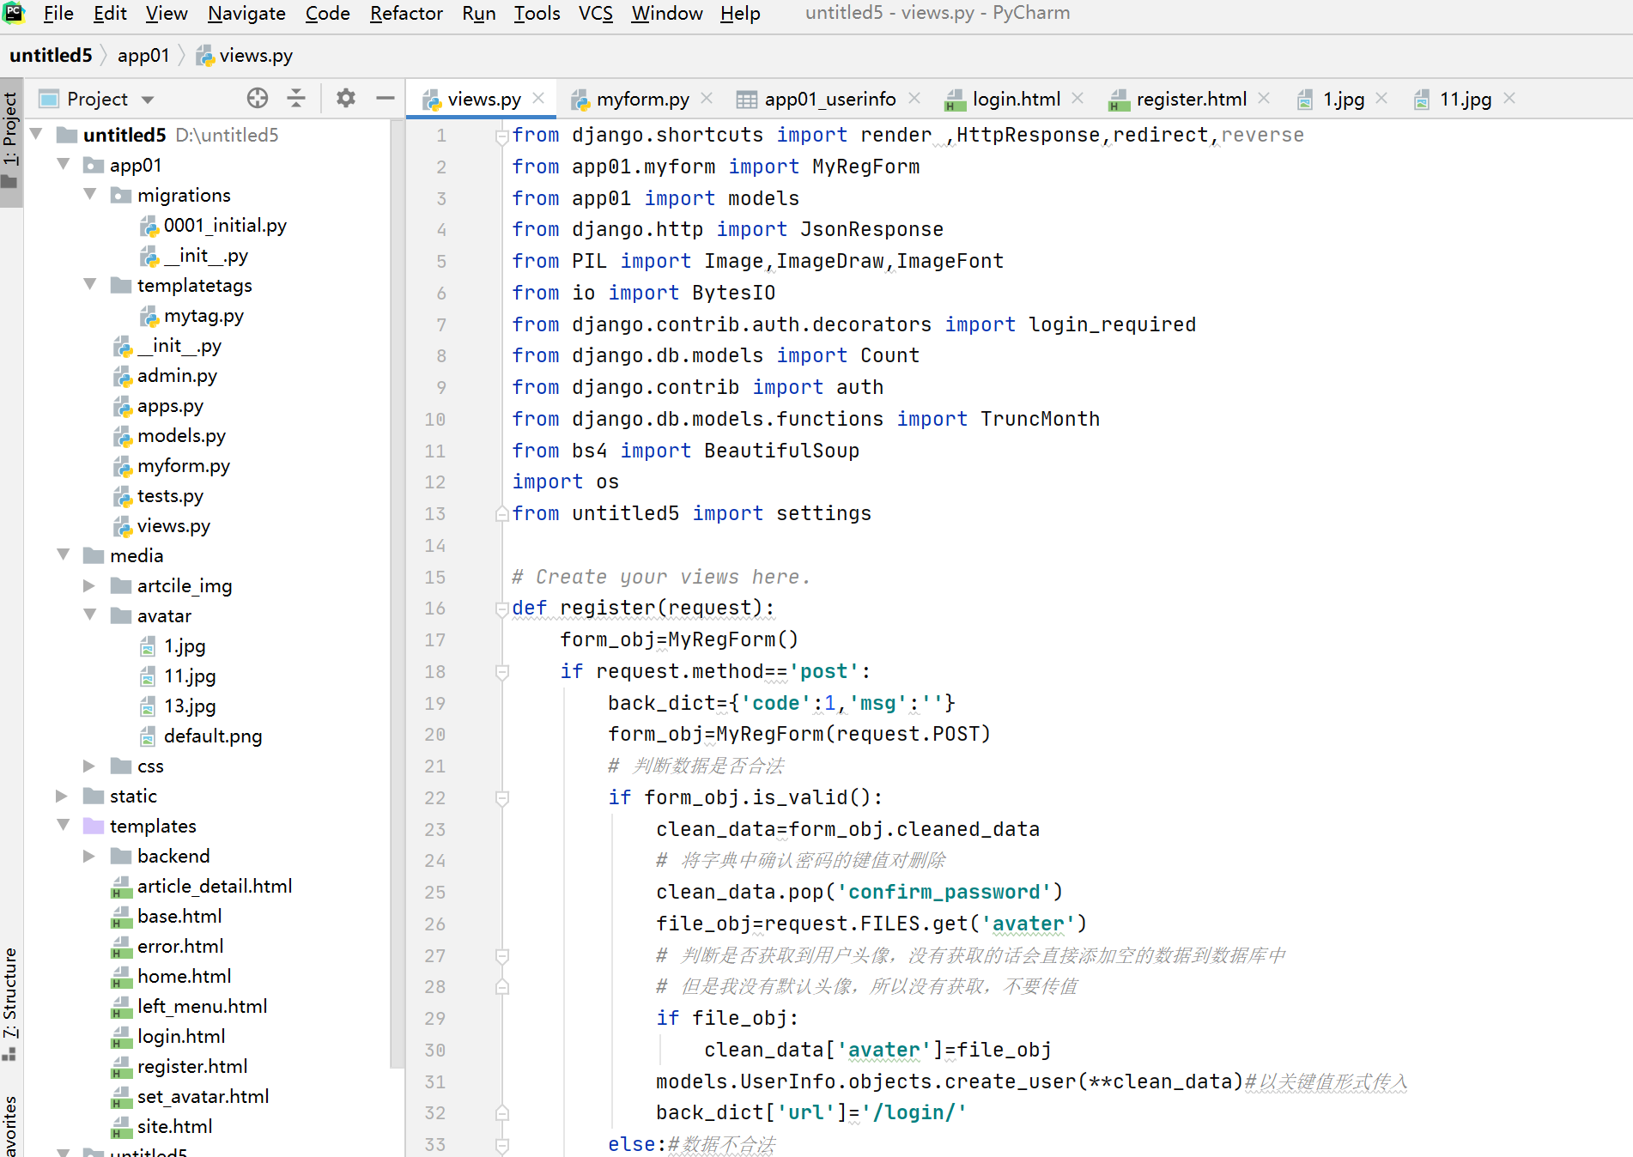
Task: Open the Navigate menu
Action: [246, 14]
